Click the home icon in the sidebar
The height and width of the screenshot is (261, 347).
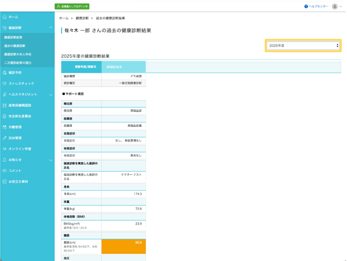(5, 17)
